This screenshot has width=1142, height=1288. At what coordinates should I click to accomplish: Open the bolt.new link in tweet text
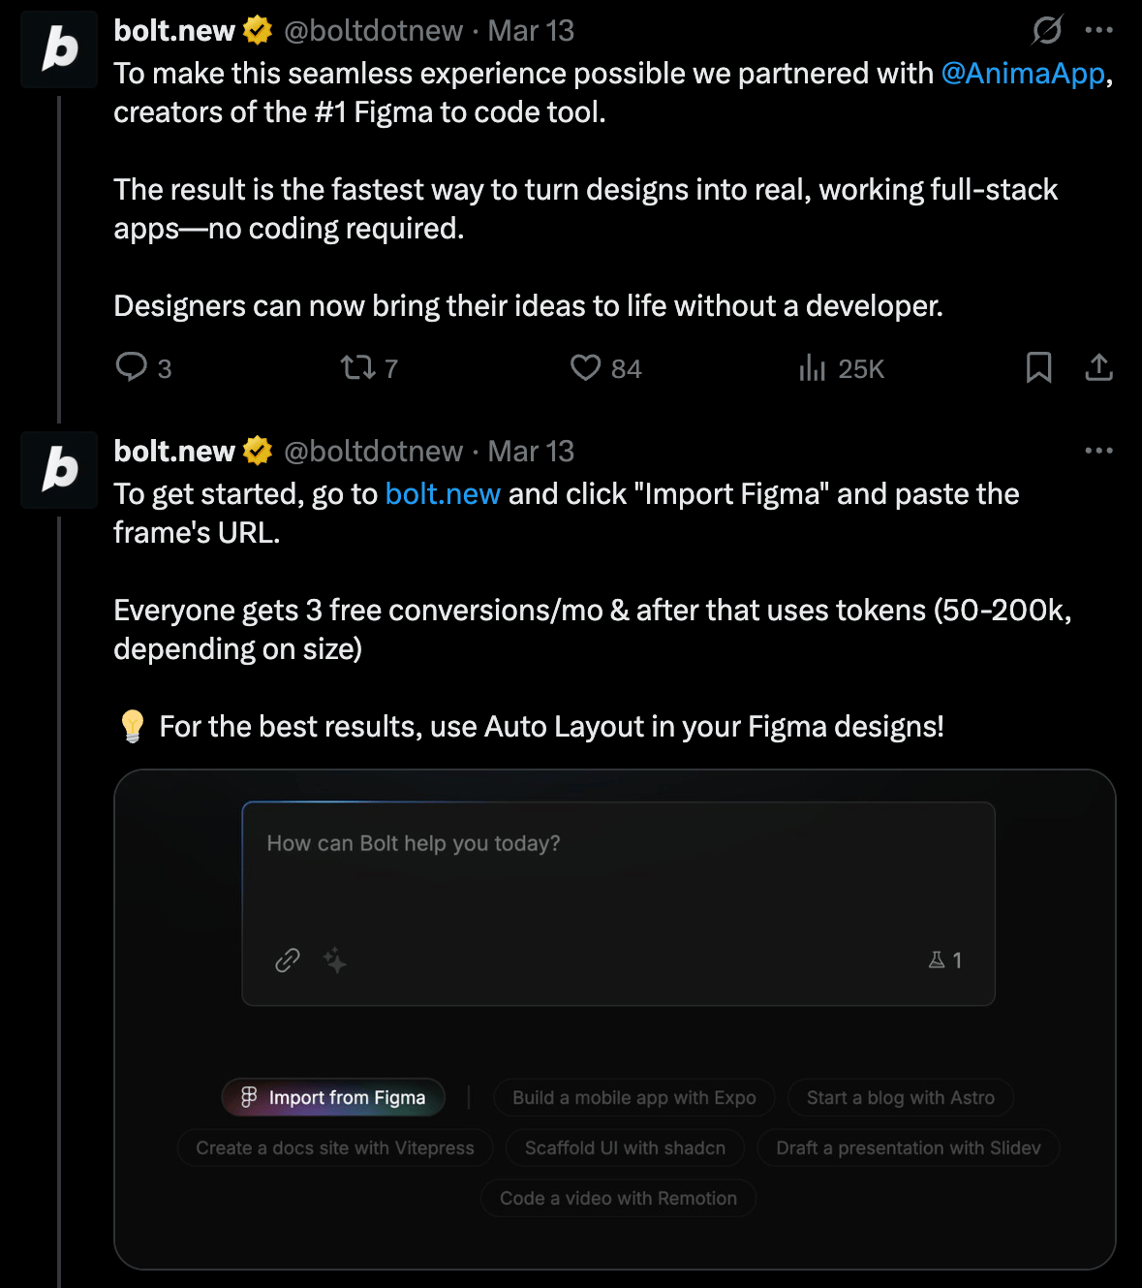pos(443,494)
